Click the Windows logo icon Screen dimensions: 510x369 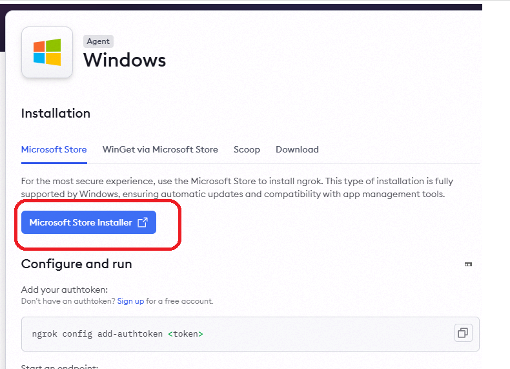pyautogui.click(x=47, y=52)
